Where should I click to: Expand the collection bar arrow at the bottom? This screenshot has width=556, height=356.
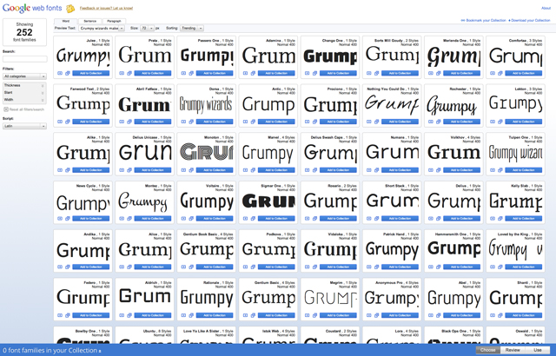pyautogui.click(x=100, y=351)
